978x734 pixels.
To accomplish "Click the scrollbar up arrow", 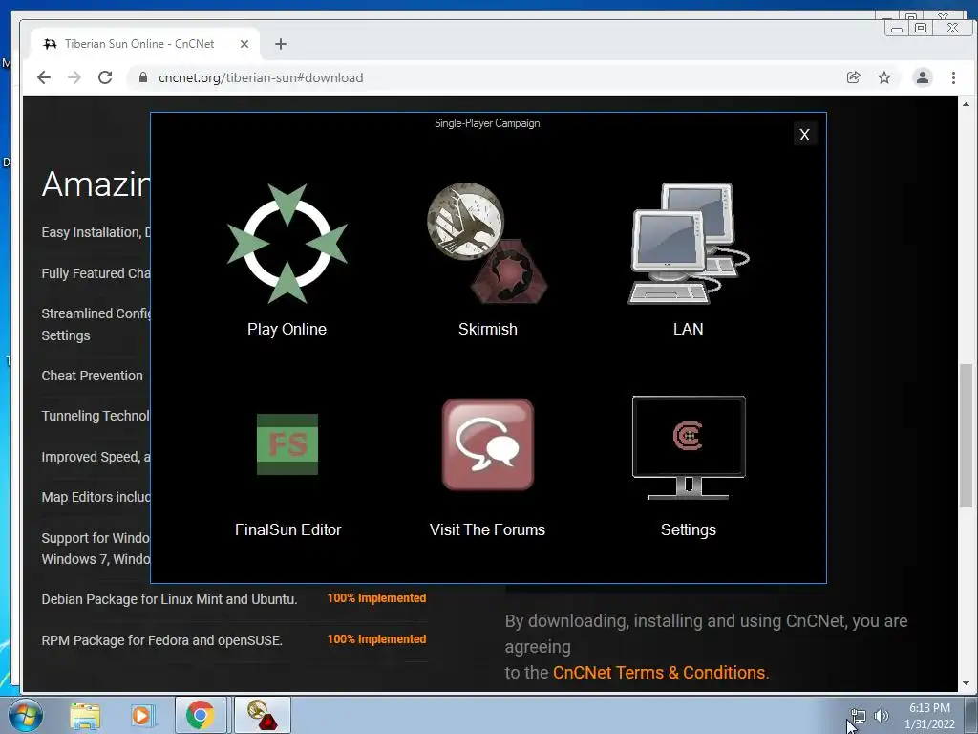I will click(x=966, y=104).
